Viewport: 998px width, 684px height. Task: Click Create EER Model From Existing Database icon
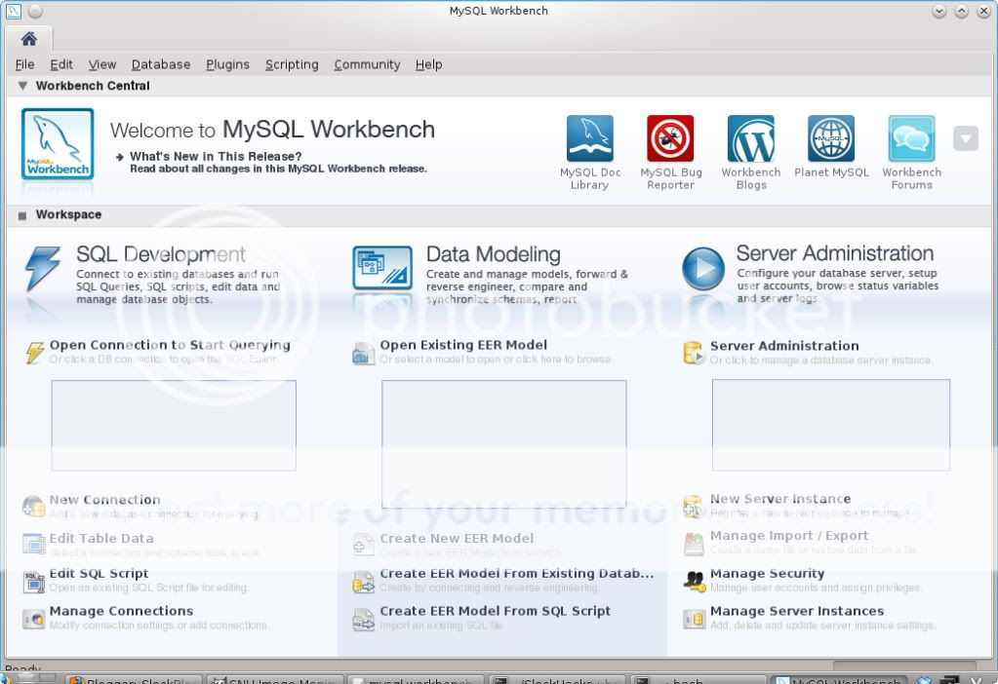(364, 583)
